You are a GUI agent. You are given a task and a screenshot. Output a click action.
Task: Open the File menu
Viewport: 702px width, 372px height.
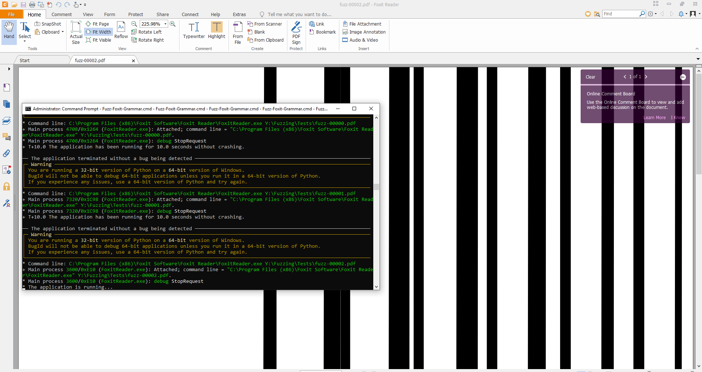pos(11,15)
